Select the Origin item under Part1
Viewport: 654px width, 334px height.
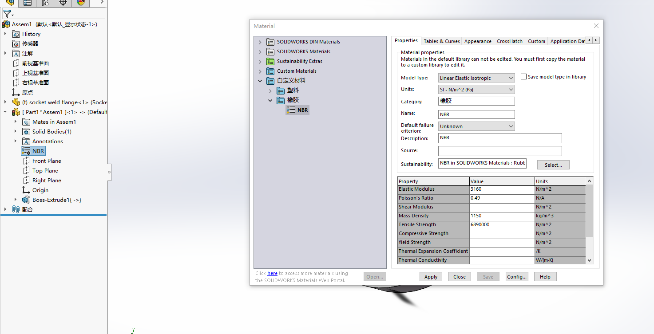click(x=36, y=190)
